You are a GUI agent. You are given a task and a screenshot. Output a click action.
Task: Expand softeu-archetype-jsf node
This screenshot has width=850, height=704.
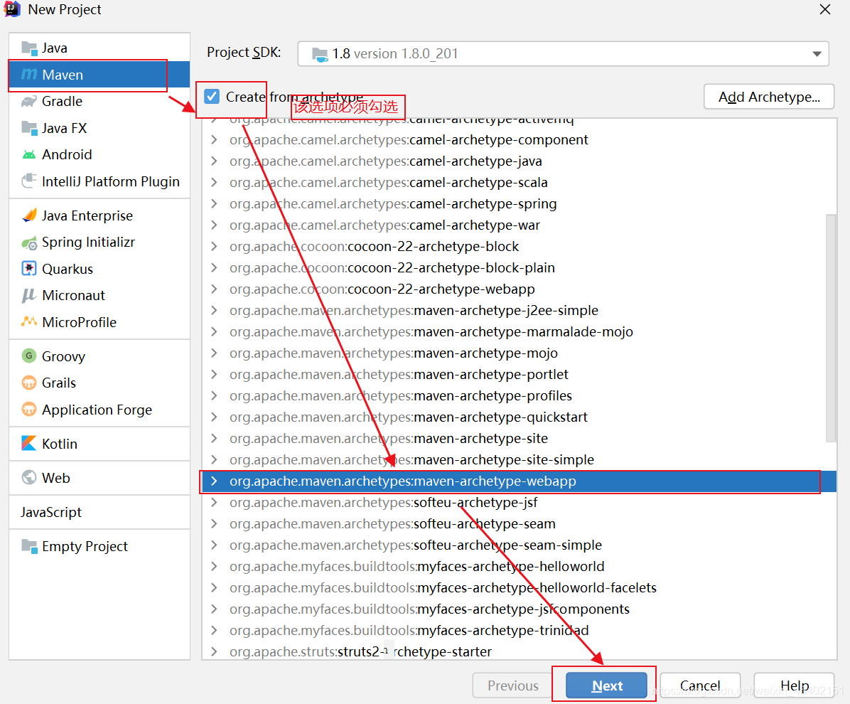[214, 502]
